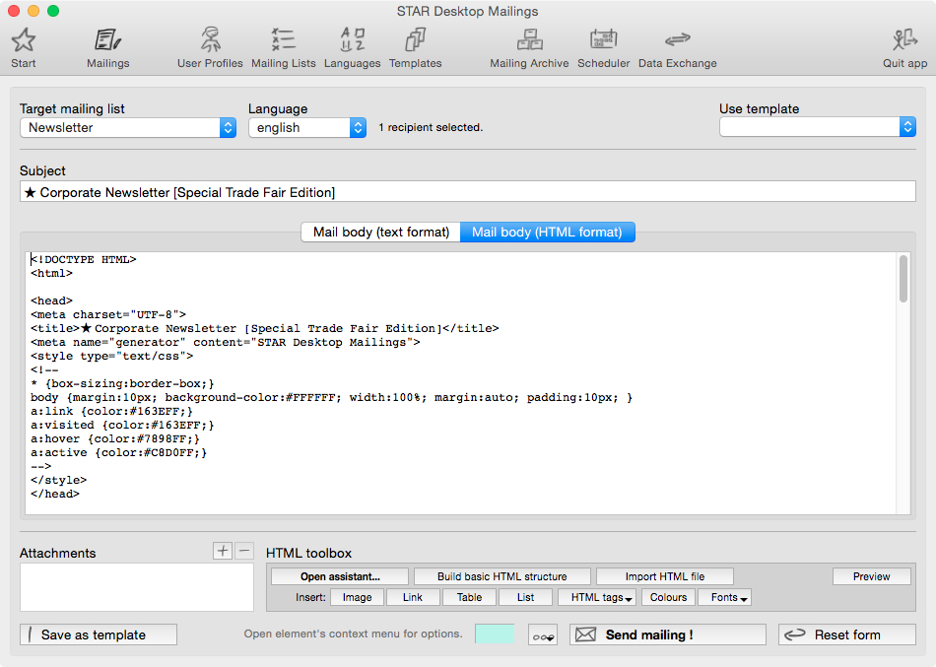The height and width of the screenshot is (667, 936).
Task: Click the Quit app icon
Action: tap(904, 40)
